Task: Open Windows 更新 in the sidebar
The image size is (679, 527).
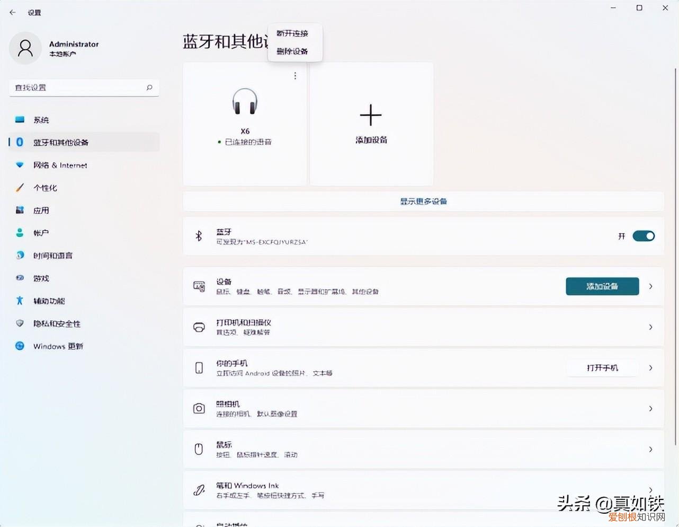Action: coord(84,346)
